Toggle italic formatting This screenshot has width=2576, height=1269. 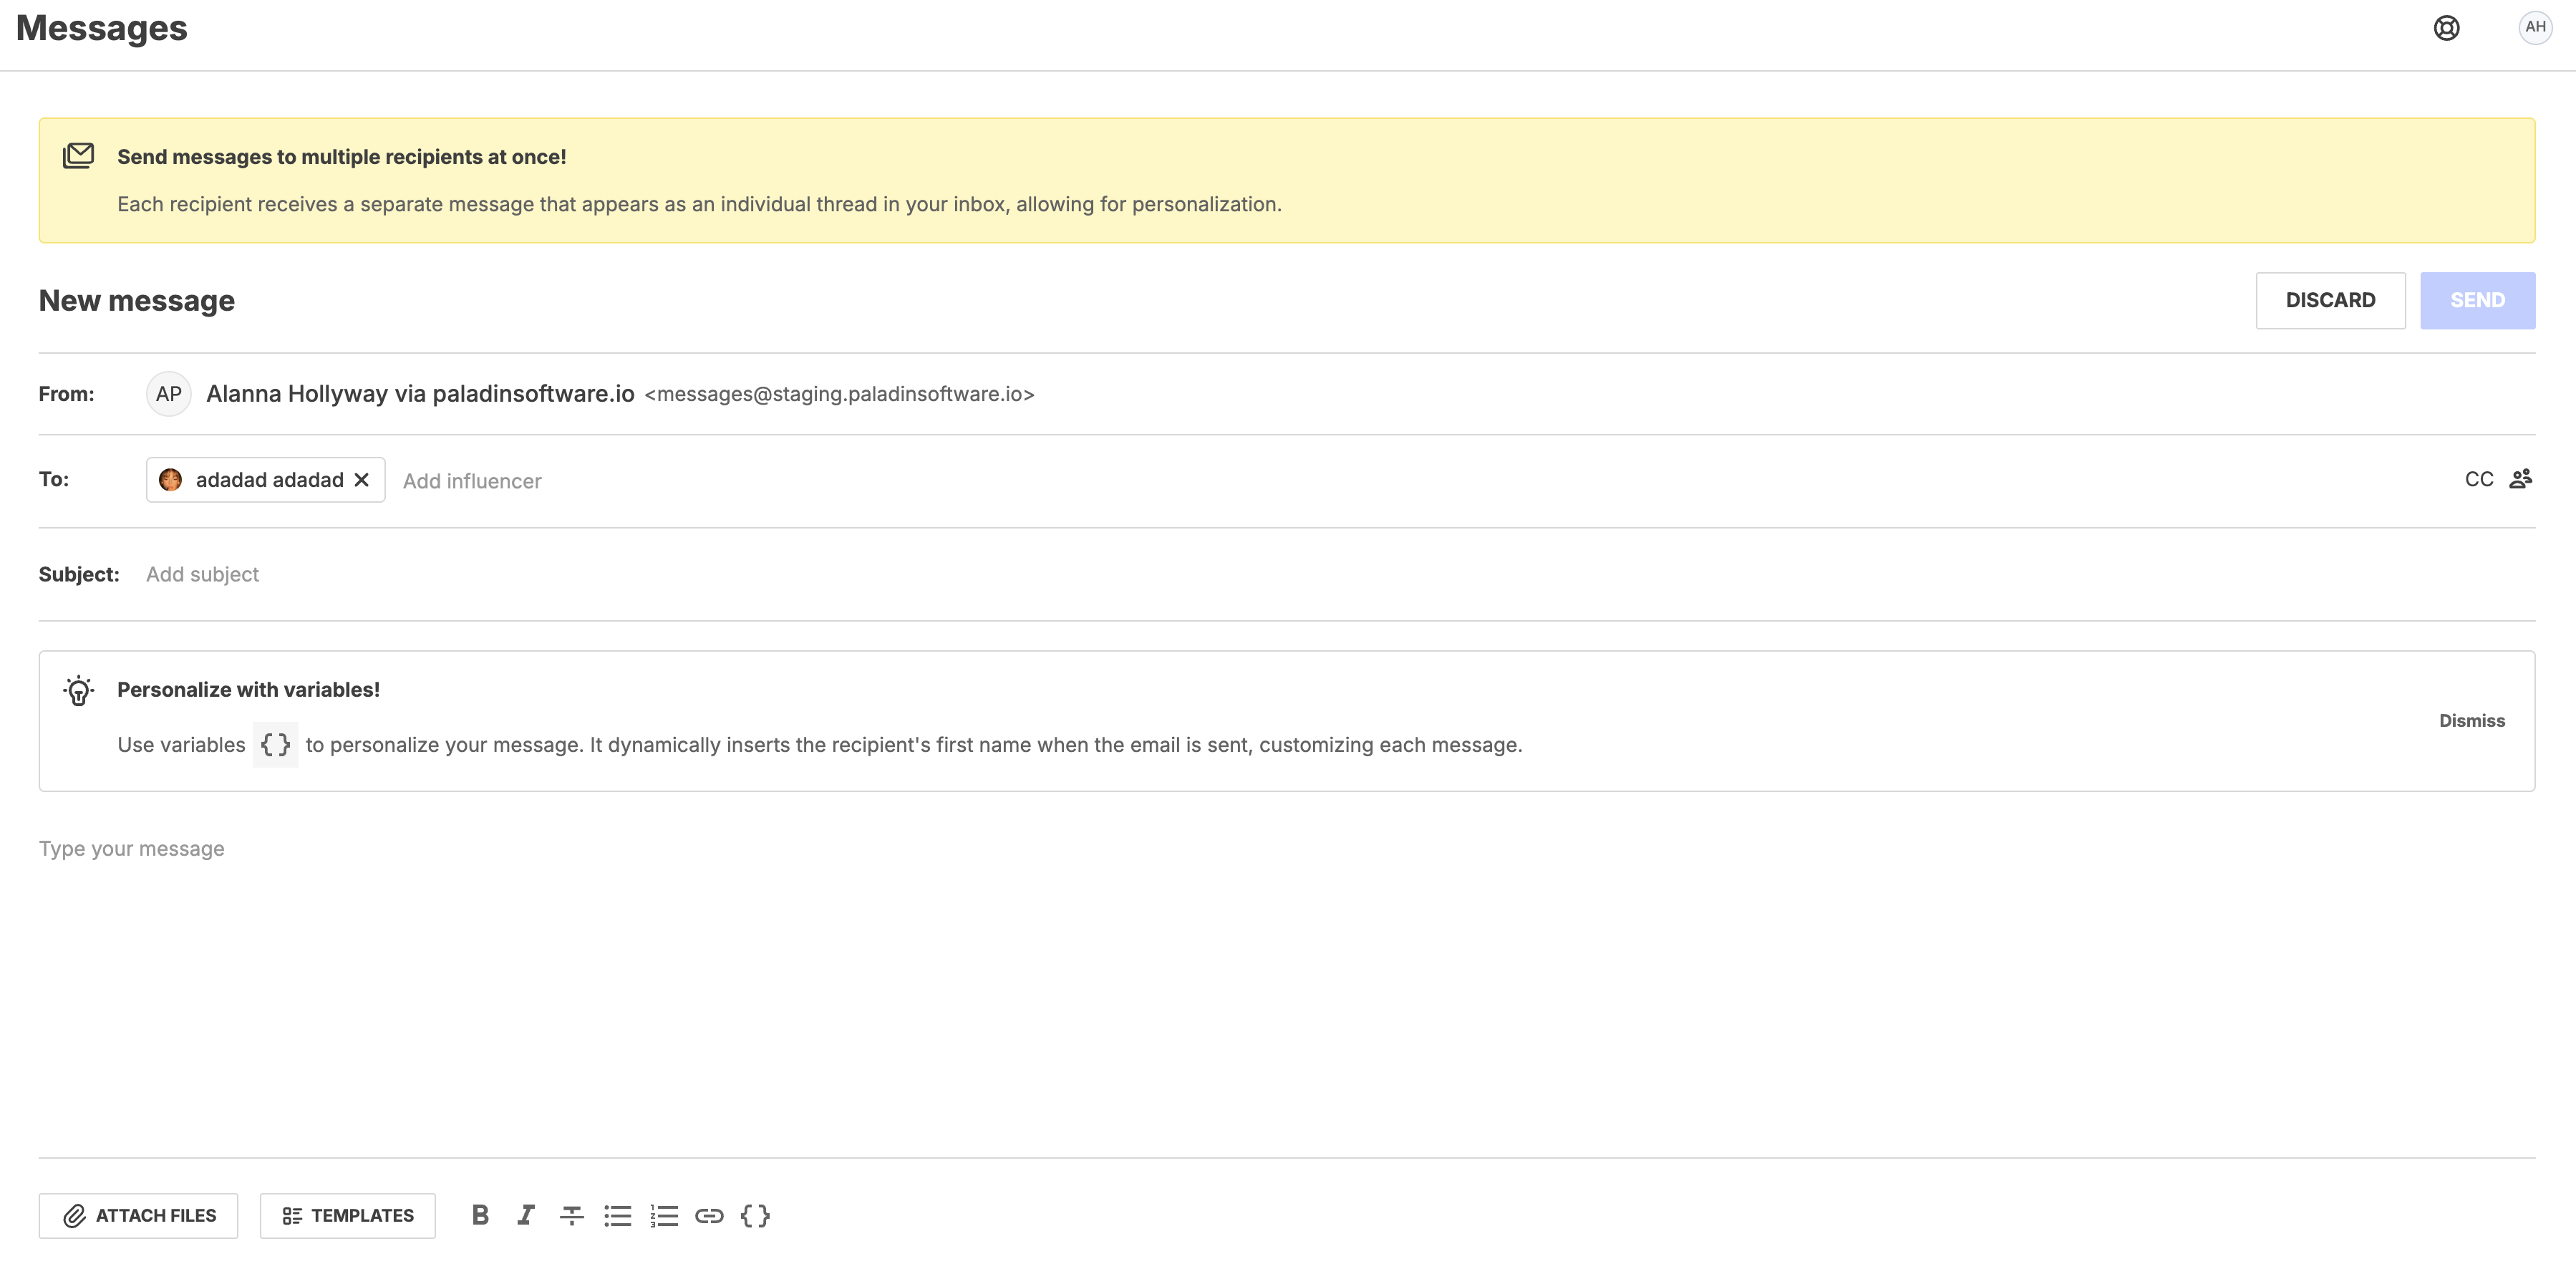pos(526,1216)
